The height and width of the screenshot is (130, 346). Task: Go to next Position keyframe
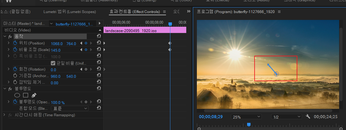91,43
